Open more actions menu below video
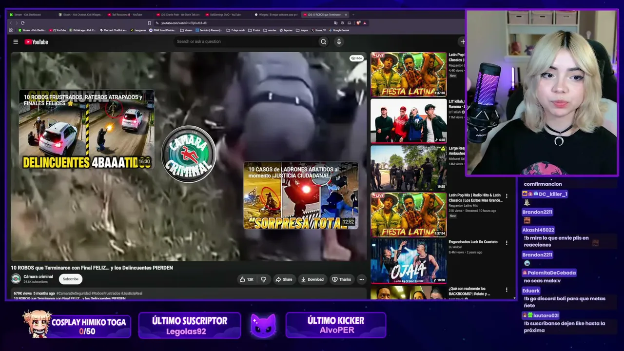The image size is (624, 351). pos(361,279)
